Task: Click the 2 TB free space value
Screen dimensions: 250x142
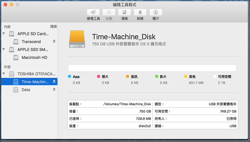Action: pos(221,83)
